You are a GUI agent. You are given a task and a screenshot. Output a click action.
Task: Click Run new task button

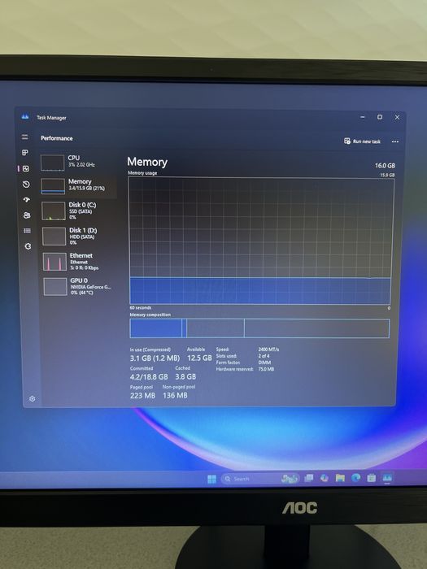pos(362,141)
